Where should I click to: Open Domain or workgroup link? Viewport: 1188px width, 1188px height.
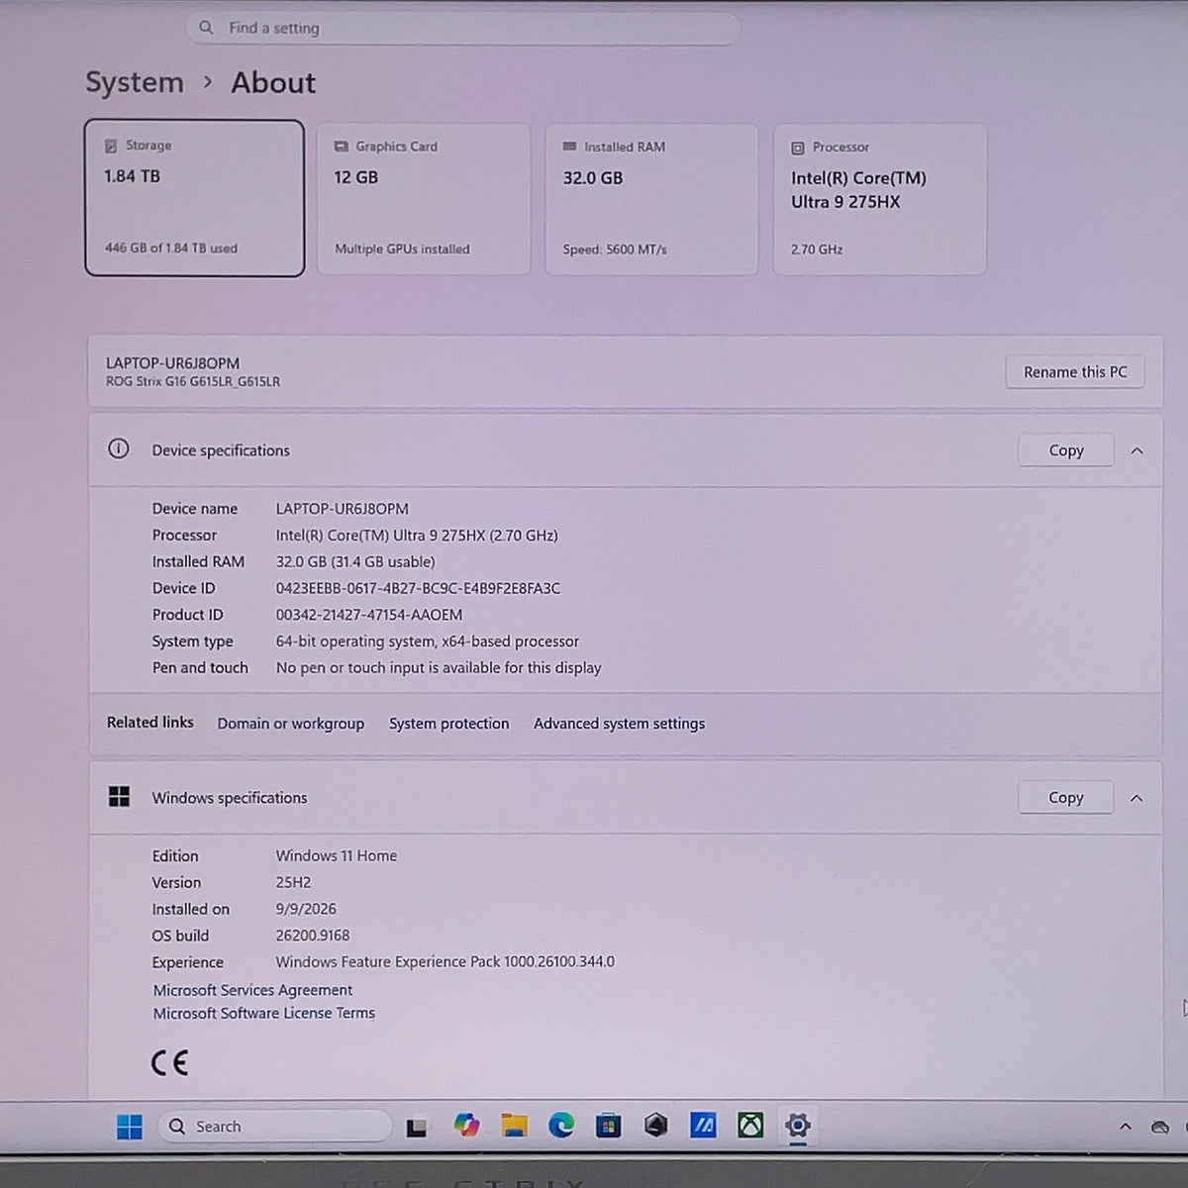click(291, 724)
